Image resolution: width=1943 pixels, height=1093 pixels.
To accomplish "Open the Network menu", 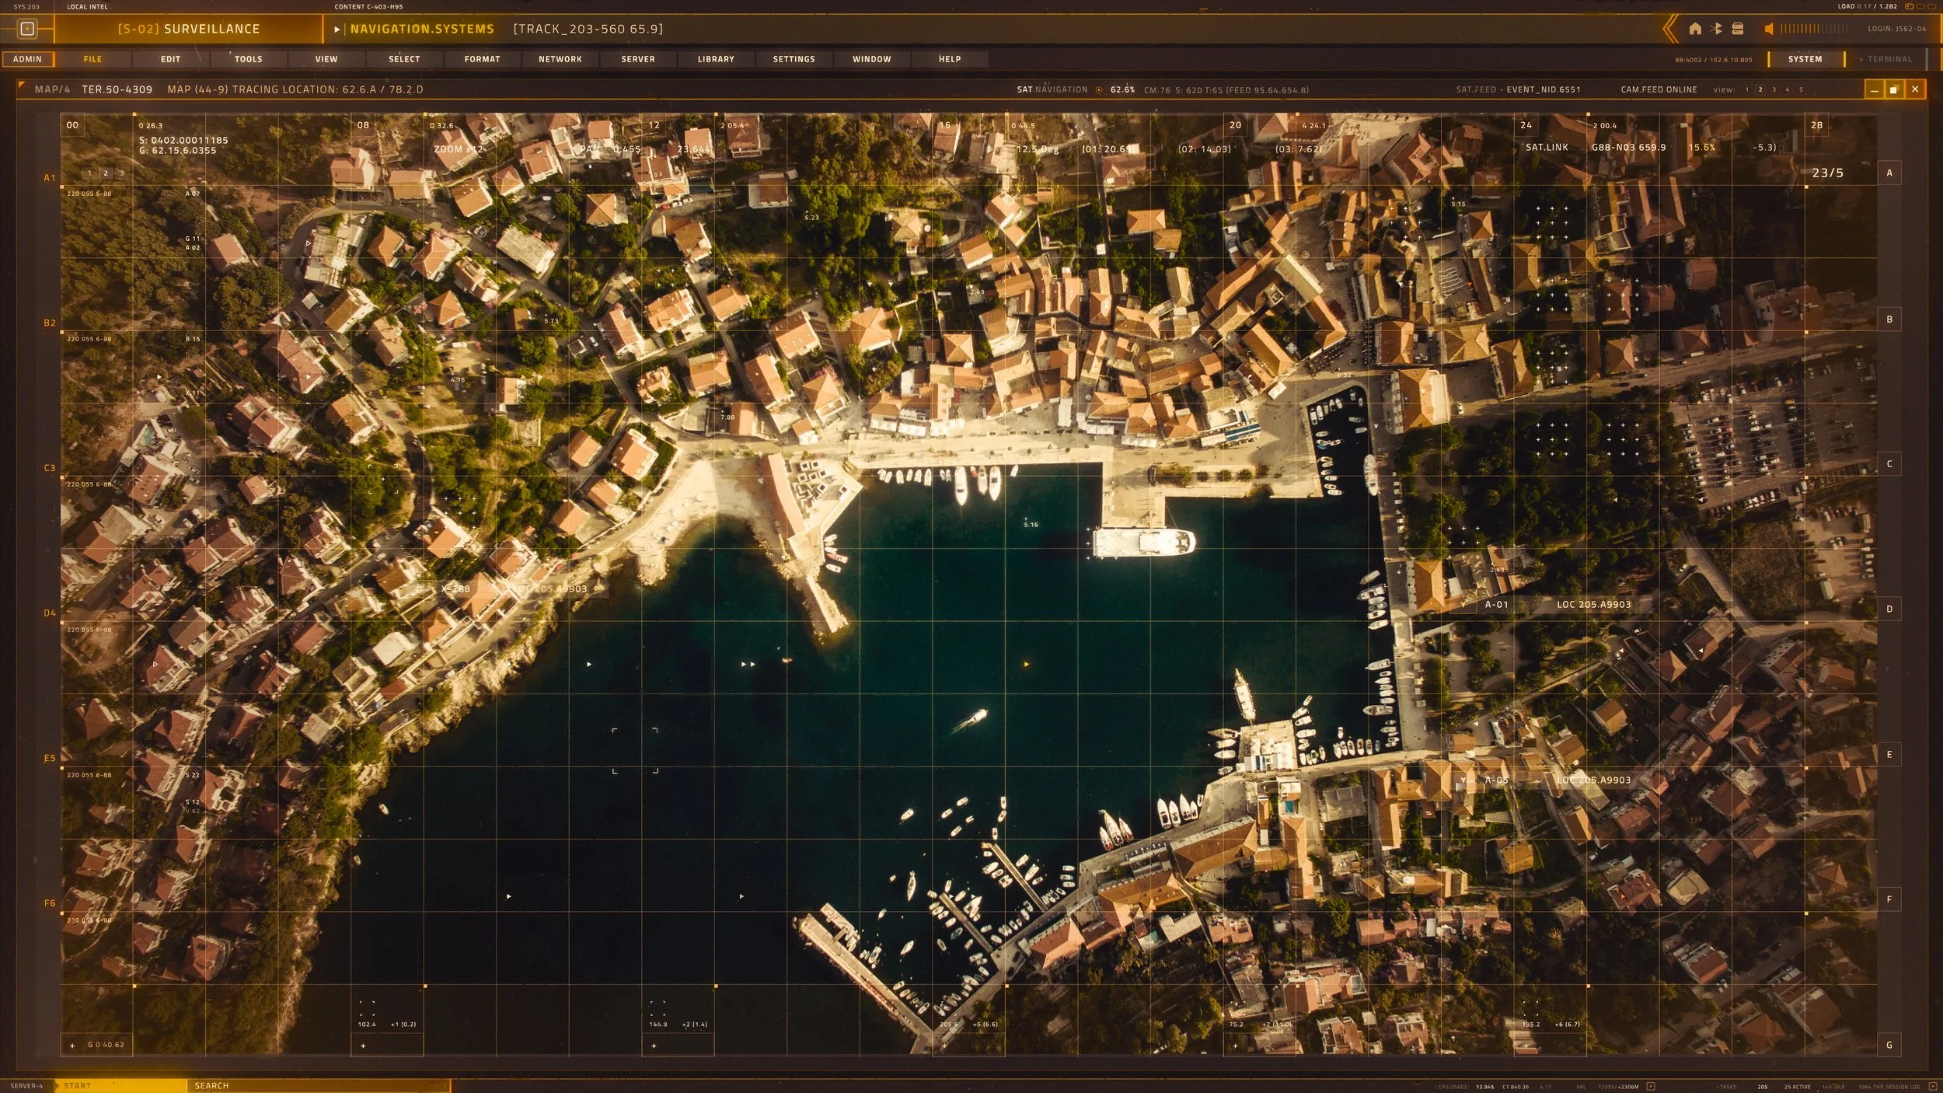I will (560, 59).
